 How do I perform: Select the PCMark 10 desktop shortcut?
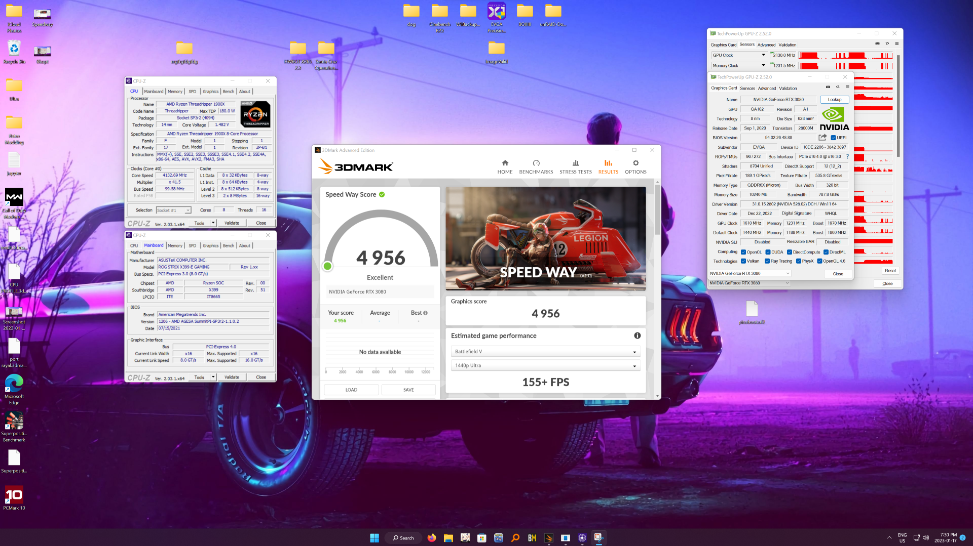(14, 498)
